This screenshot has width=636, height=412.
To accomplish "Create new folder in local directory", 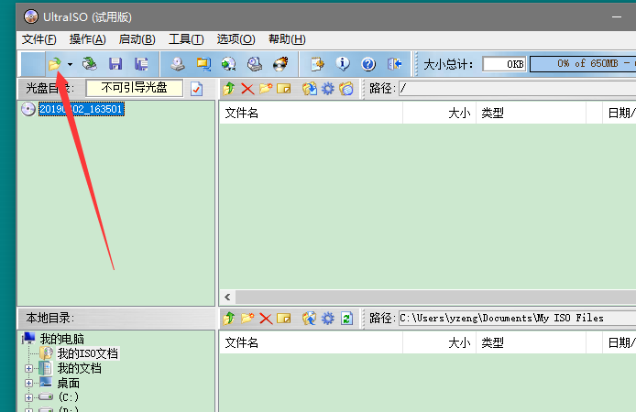I will pyautogui.click(x=247, y=319).
